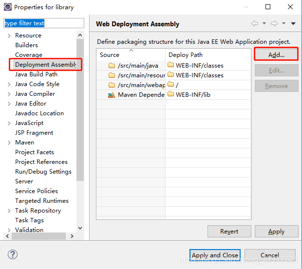302x269 pixels.
Task: Click the /src/main/java folder icon
Action: coord(112,66)
